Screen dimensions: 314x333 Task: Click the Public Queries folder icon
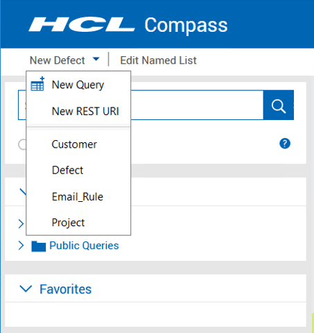point(39,246)
